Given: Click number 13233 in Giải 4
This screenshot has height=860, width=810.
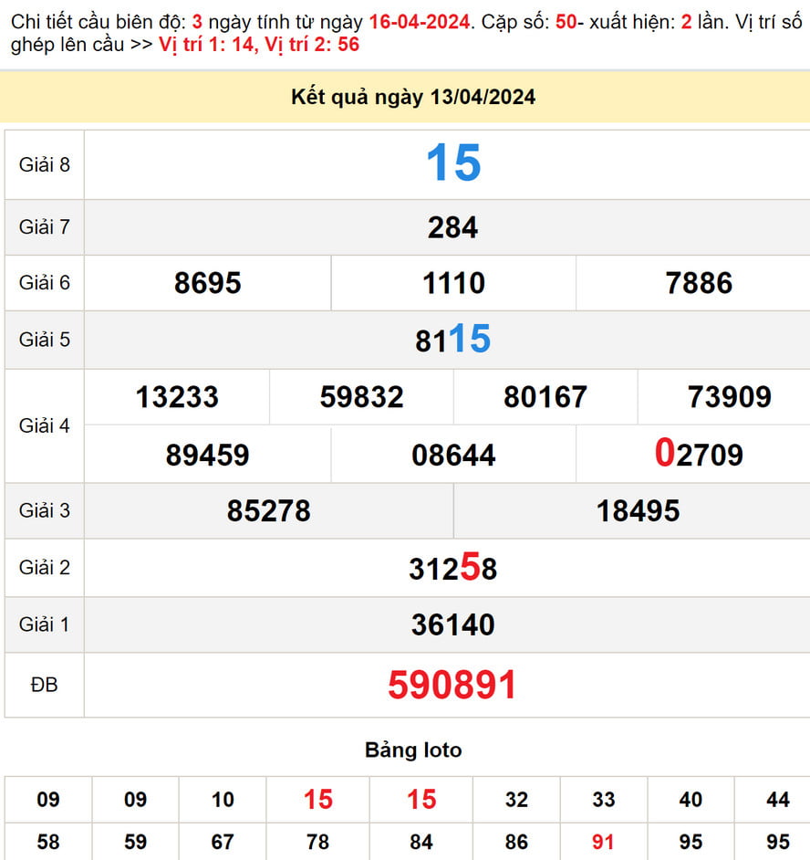Looking at the screenshot, I should 179,397.
